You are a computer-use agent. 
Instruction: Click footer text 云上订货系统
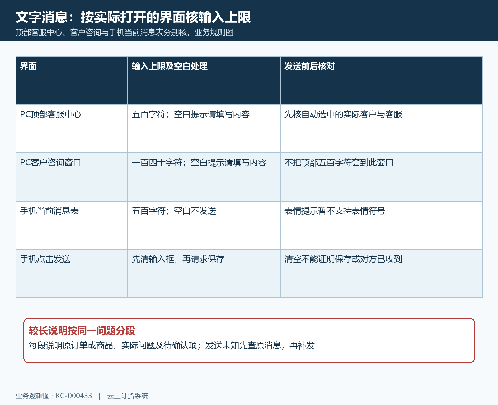pos(128,396)
